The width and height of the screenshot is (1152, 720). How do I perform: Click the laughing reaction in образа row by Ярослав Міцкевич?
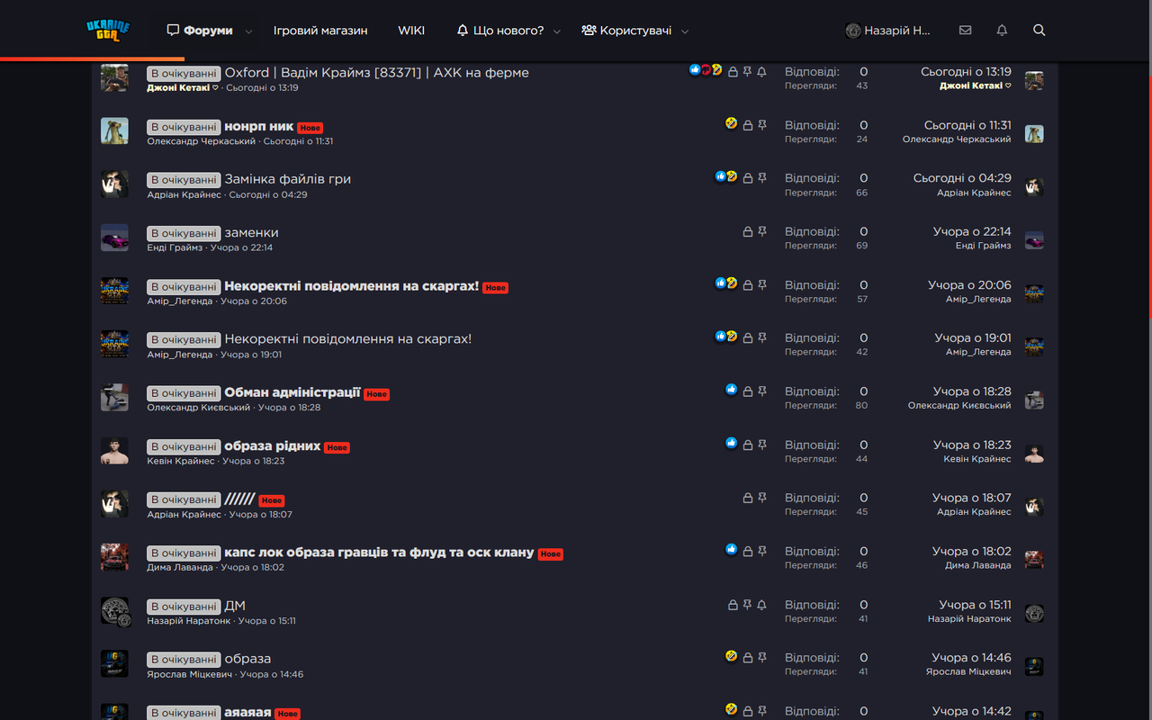[x=732, y=656]
